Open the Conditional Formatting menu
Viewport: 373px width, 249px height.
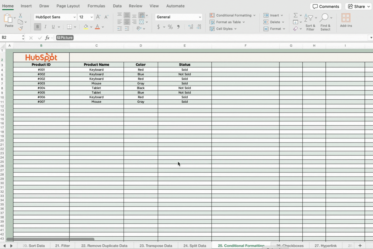(232, 15)
